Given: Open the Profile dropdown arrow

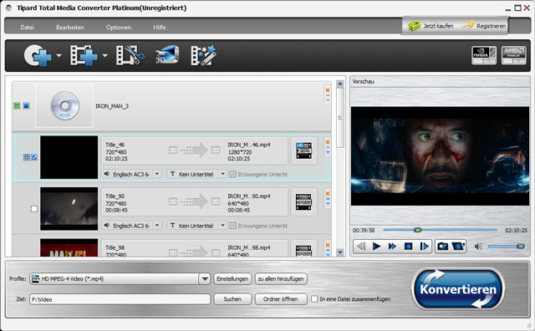Looking at the screenshot, I should [204, 279].
